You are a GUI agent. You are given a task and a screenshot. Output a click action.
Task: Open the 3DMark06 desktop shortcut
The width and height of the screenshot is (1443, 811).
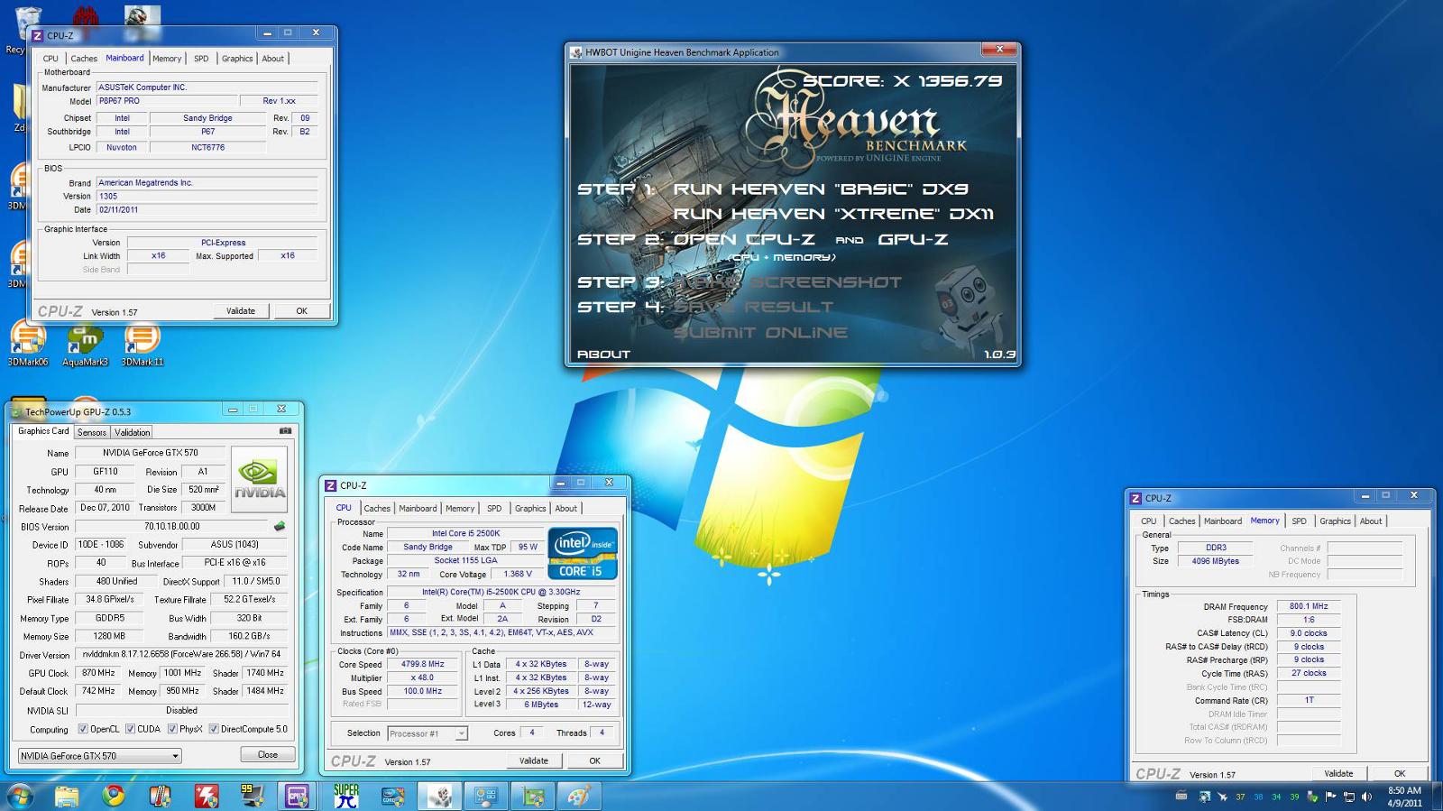pyautogui.click(x=27, y=344)
